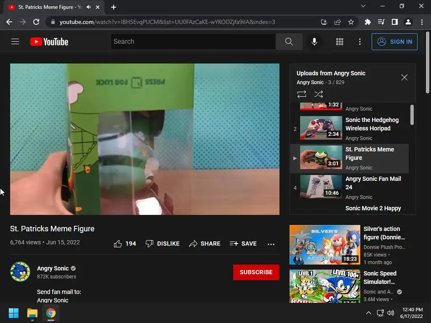Open Sonic Speed Simulator recommended video
The height and width of the screenshot is (323, 431).
click(x=325, y=286)
